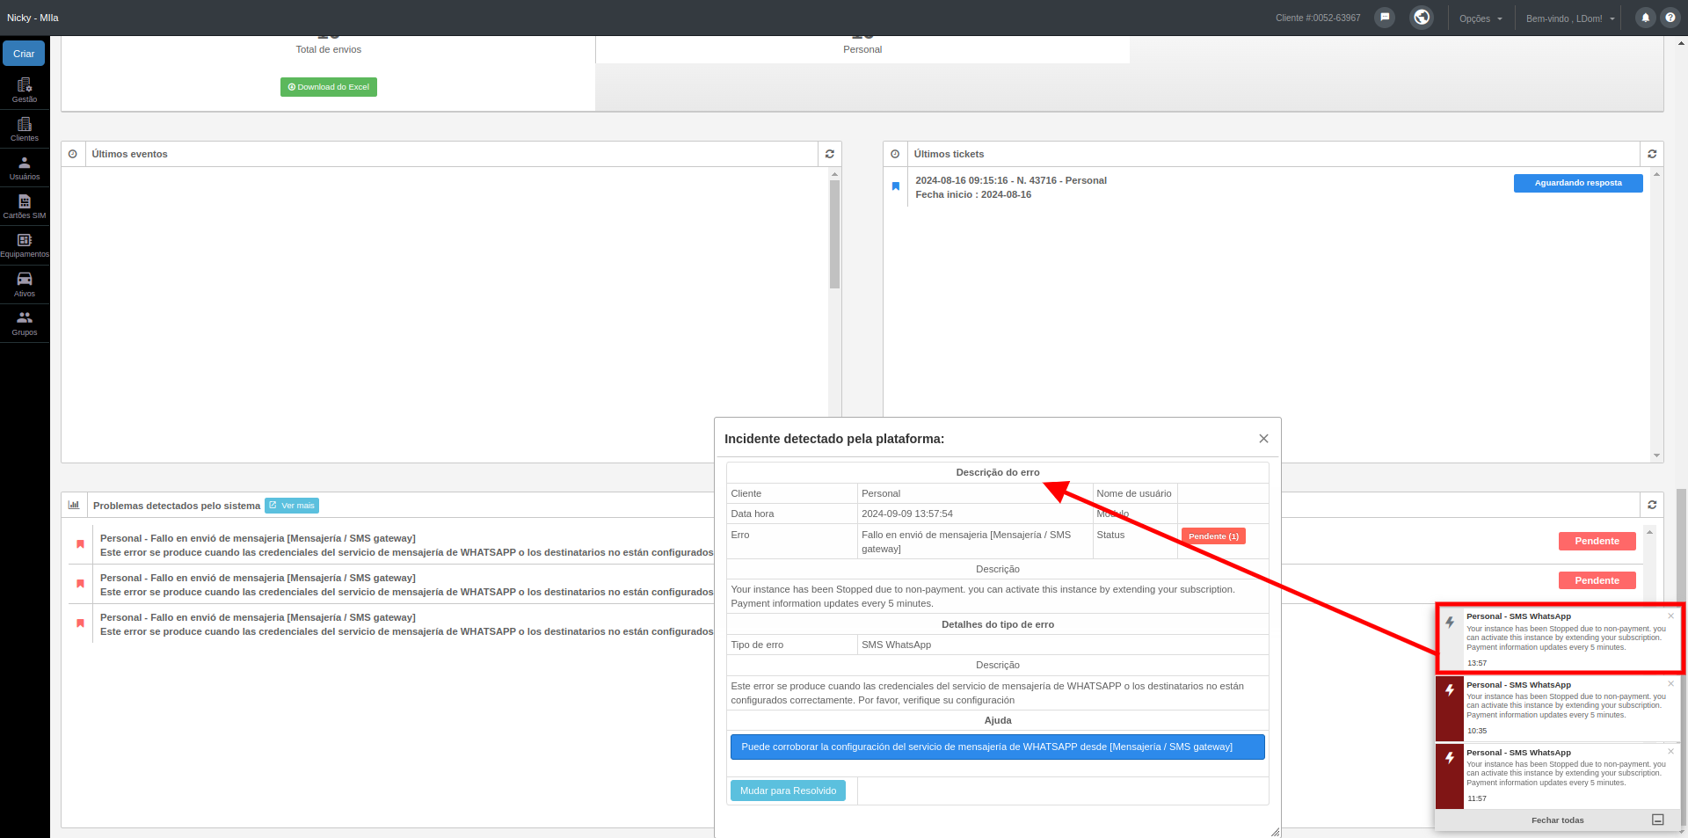This screenshot has height=838, width=1688.
Task: Refresh the Últimos eventos panel
Action: tap(829, 154)
